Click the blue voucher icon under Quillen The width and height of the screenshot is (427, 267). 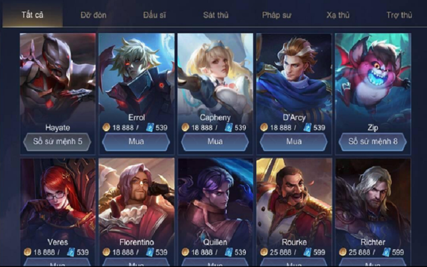point(229,252)
